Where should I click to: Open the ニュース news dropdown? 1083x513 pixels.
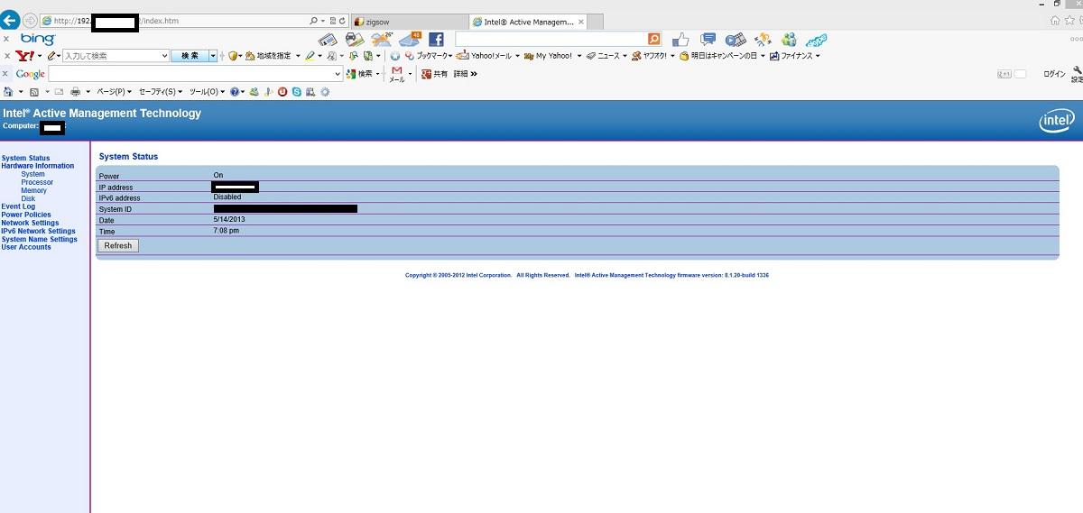tap(606, 56)
